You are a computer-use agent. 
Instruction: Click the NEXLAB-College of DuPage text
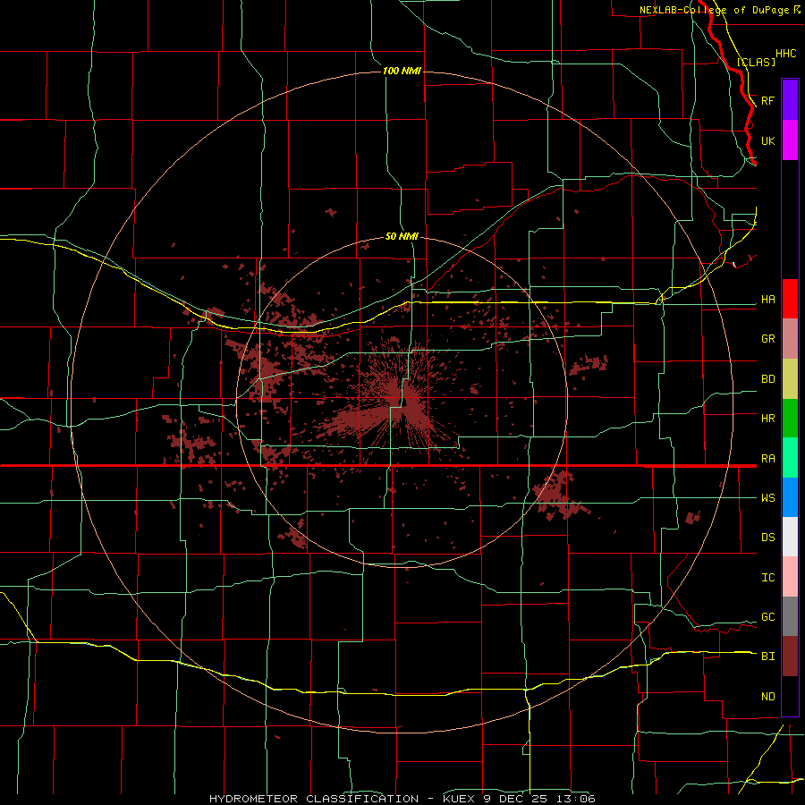pyautogui.click(x=714, y=10)
